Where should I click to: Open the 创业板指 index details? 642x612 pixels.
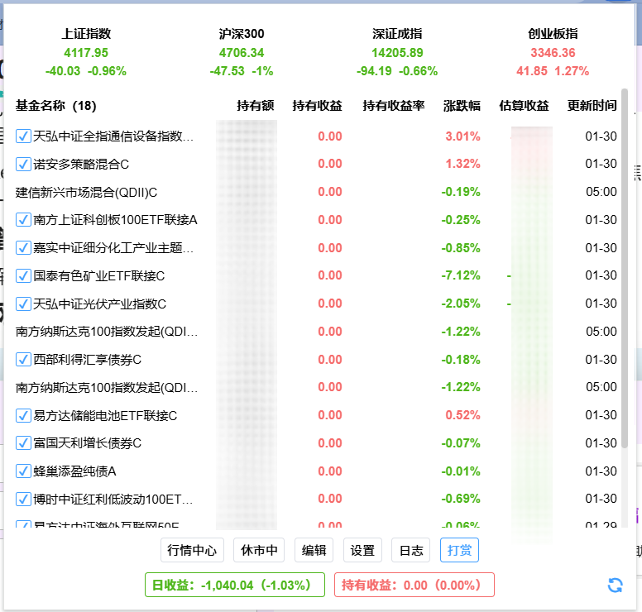[553, 52]
